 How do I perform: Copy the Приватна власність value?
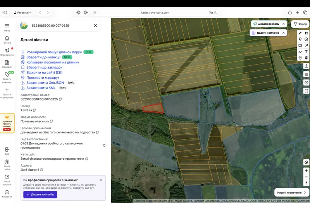(52, 121)
